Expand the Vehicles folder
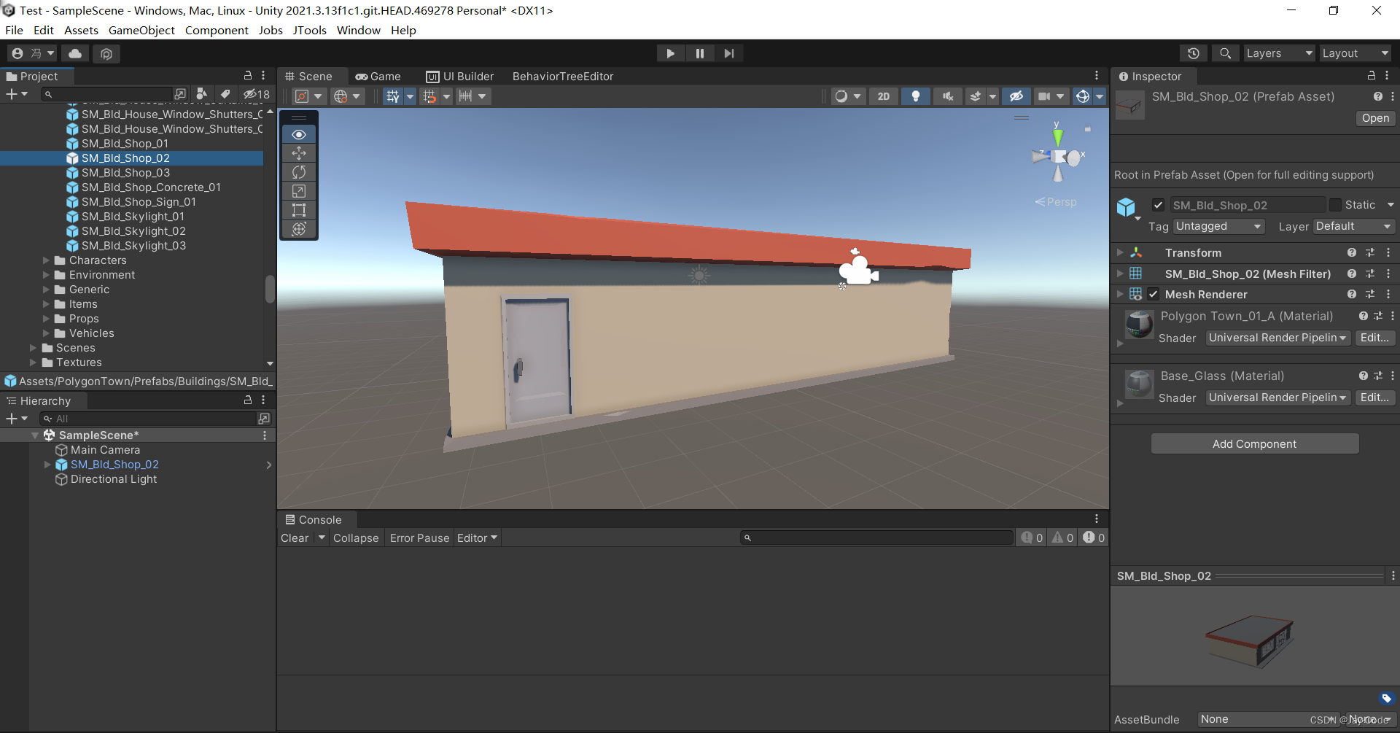1400x733 pixels. tap(47, 333)
